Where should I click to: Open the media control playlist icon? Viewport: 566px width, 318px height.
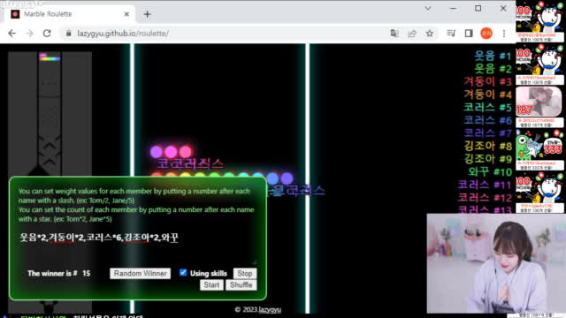tap(451, 34)
